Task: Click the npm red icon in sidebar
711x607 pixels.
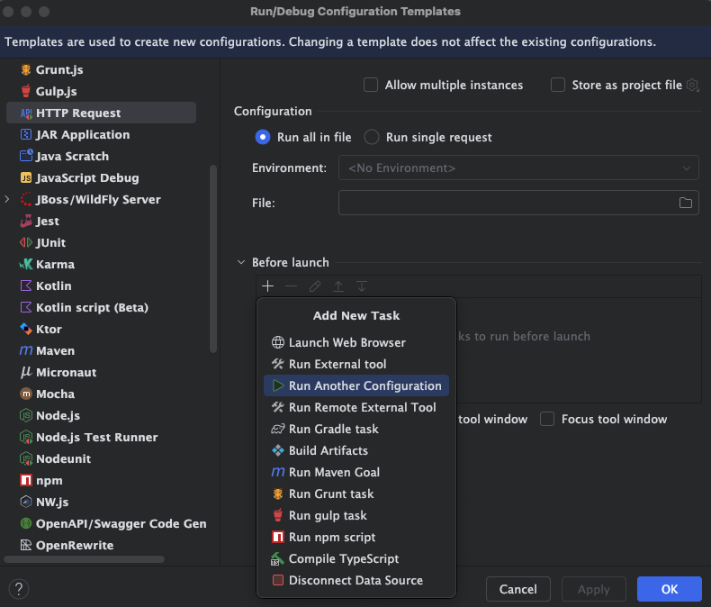Action: coord(26,480)
